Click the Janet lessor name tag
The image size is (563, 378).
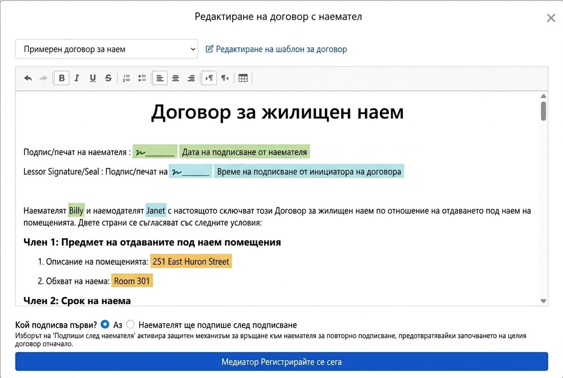tap(156, 211)
